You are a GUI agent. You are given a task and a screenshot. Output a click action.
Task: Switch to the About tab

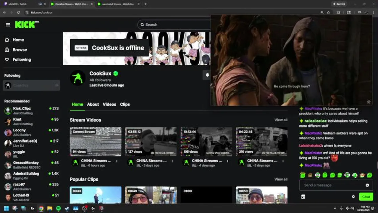(x=93, y=104)
